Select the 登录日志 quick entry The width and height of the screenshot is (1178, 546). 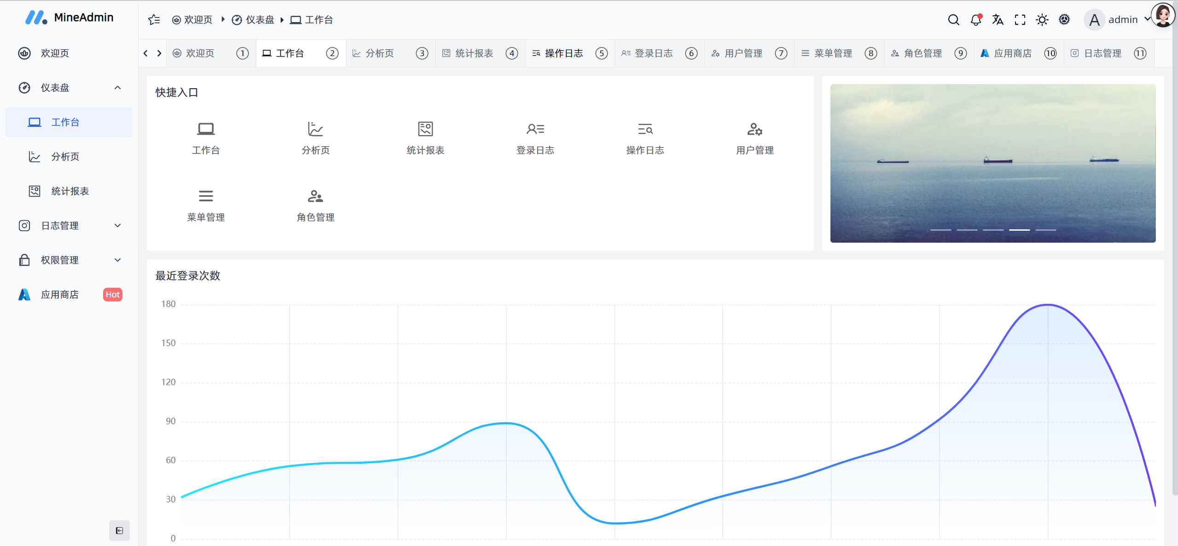[x=535, y=137]
